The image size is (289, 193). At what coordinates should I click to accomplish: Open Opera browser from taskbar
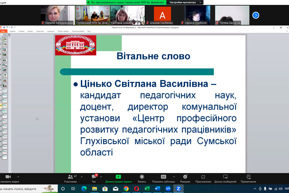point(136,189)
